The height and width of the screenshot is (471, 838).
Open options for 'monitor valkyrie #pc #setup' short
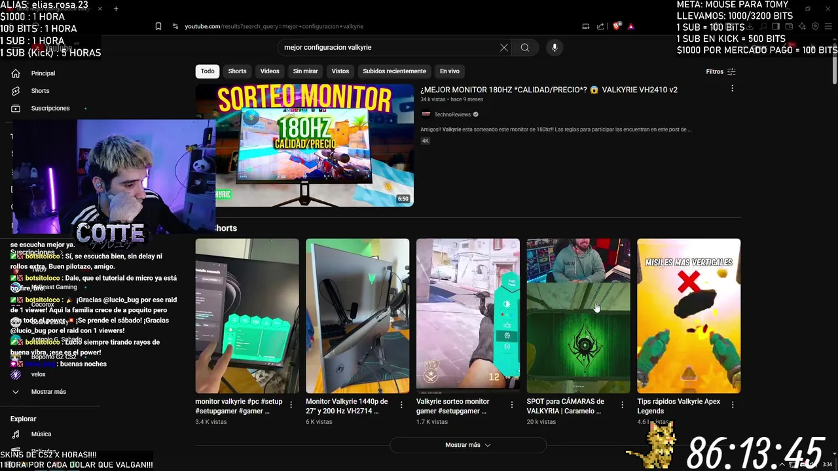coord(291,405)
